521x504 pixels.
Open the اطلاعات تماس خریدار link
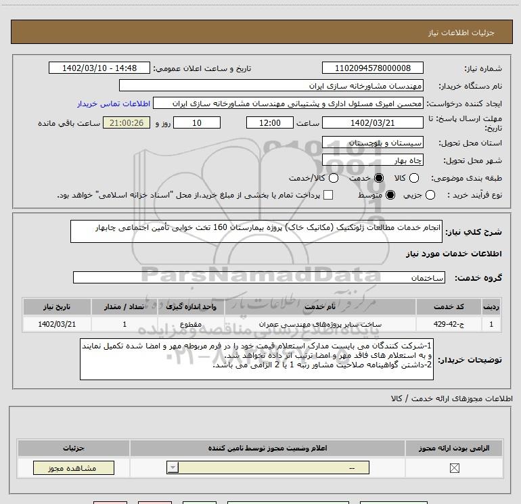click(x=114, y=104)
